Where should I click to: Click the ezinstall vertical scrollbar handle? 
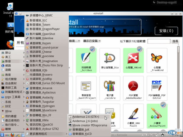click(x=178, y=50)
